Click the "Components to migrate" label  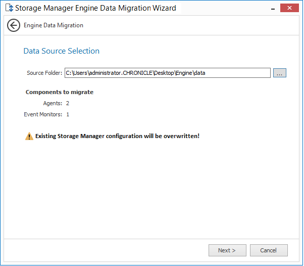coord(60,92)
